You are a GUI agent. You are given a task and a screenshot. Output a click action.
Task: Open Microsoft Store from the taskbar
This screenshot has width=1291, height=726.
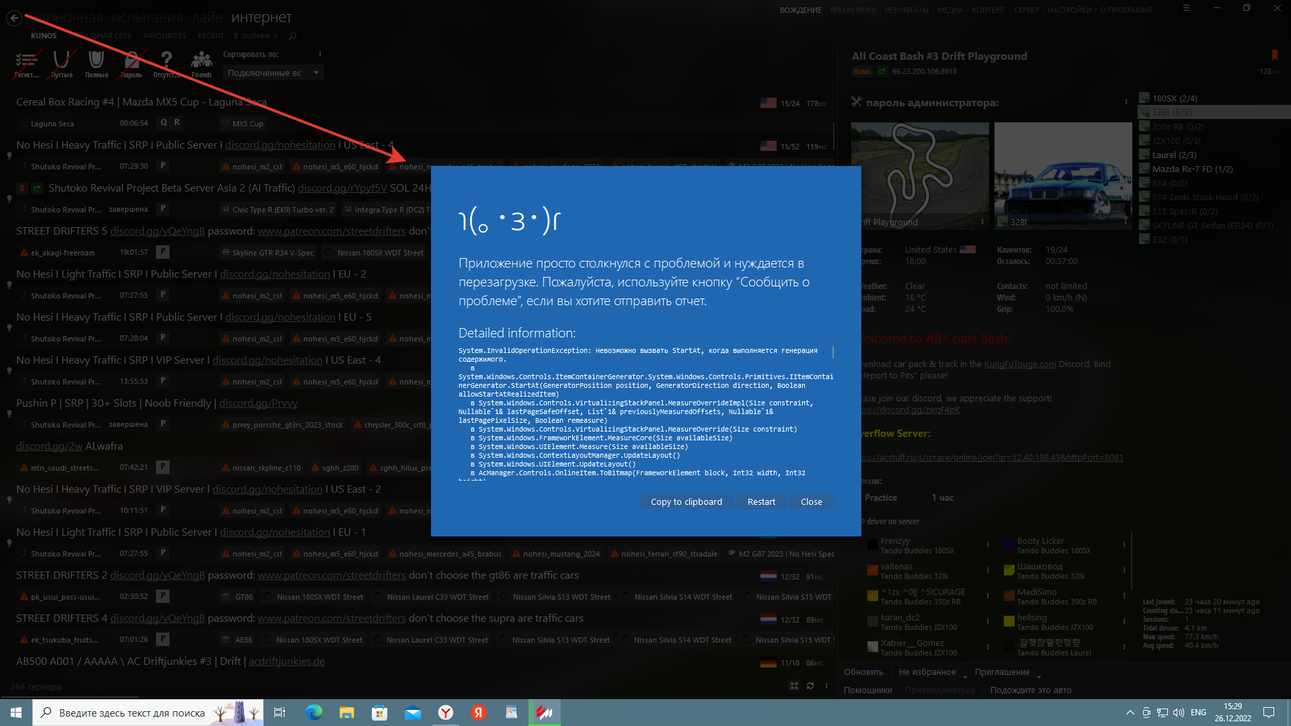click(x=380, y=713)
